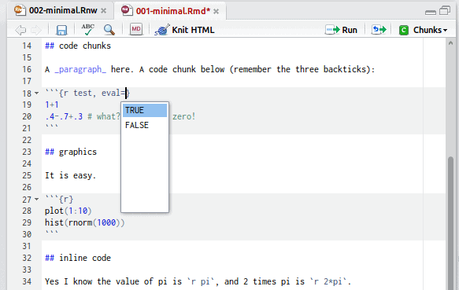Run the current line with Run
The height and width of the screenshot is (290, 459).
[x=342, y=30]
